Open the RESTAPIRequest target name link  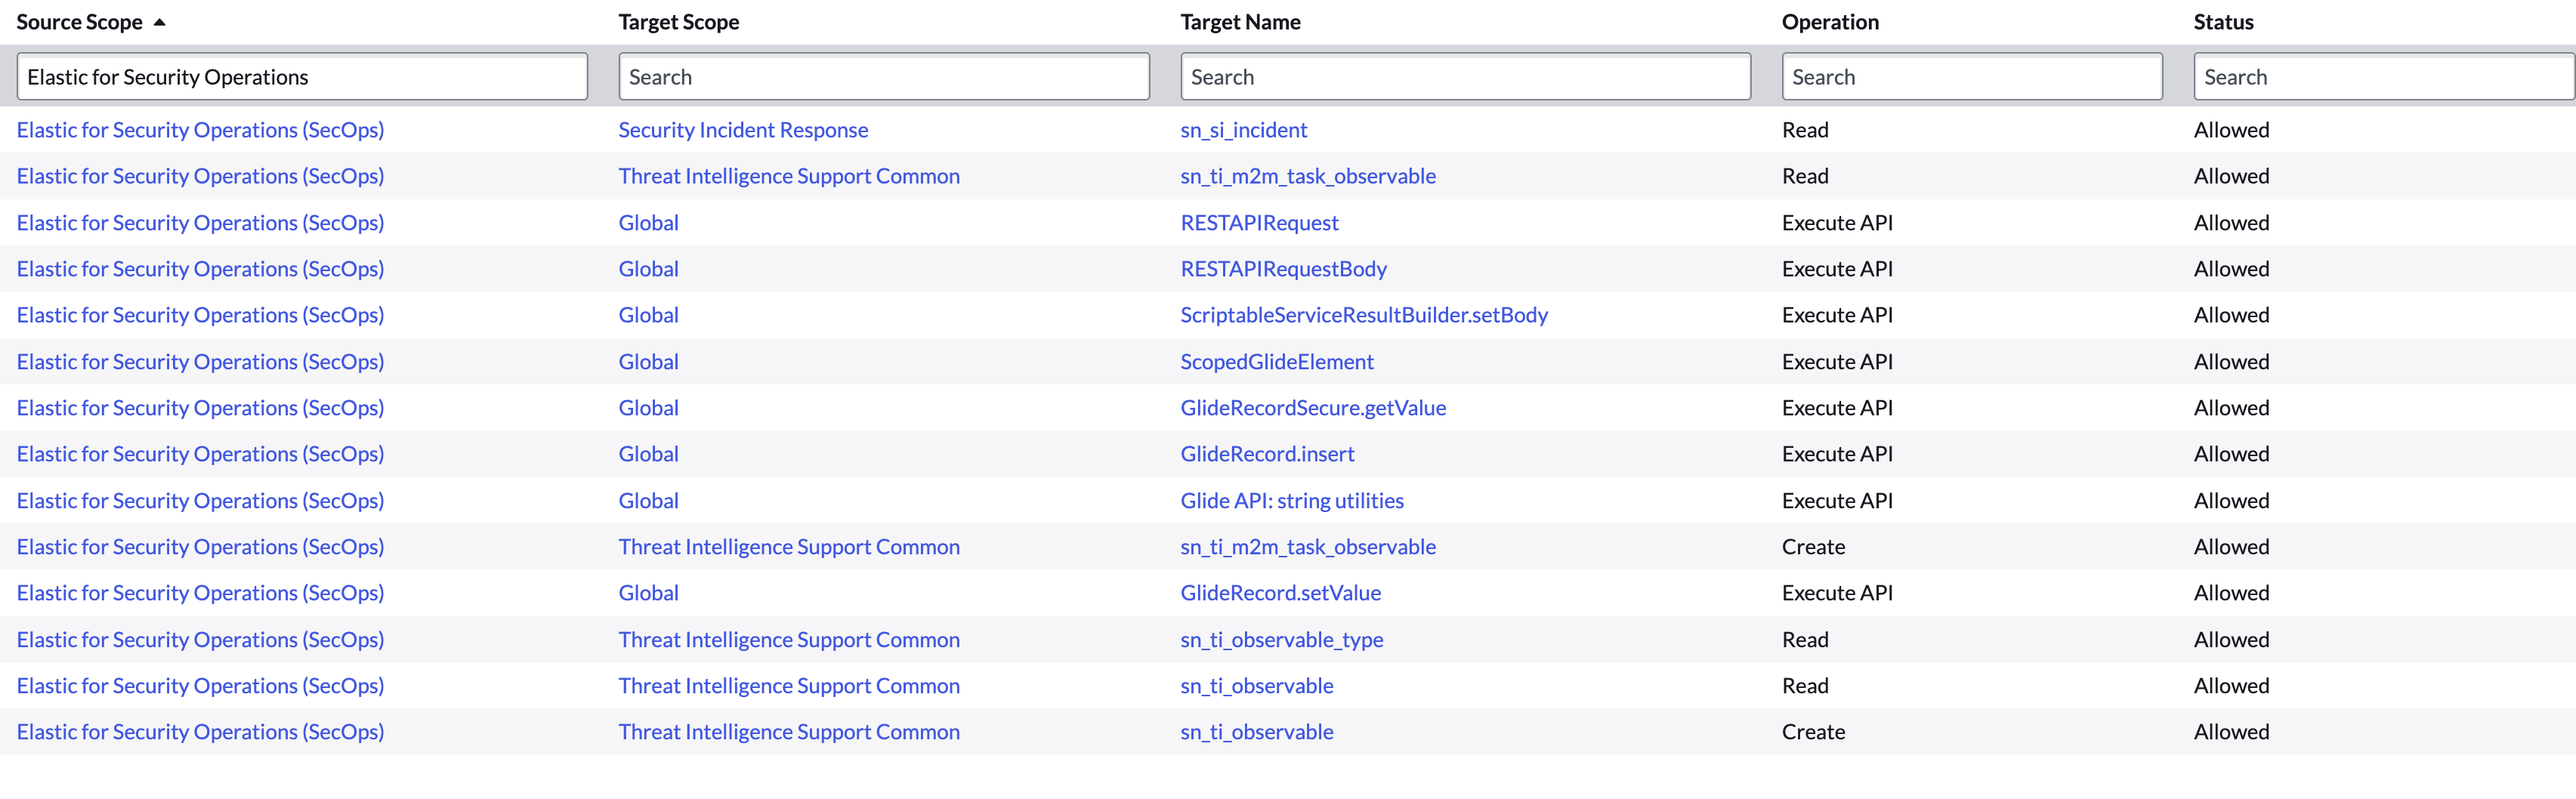(x=1258, y=222)
